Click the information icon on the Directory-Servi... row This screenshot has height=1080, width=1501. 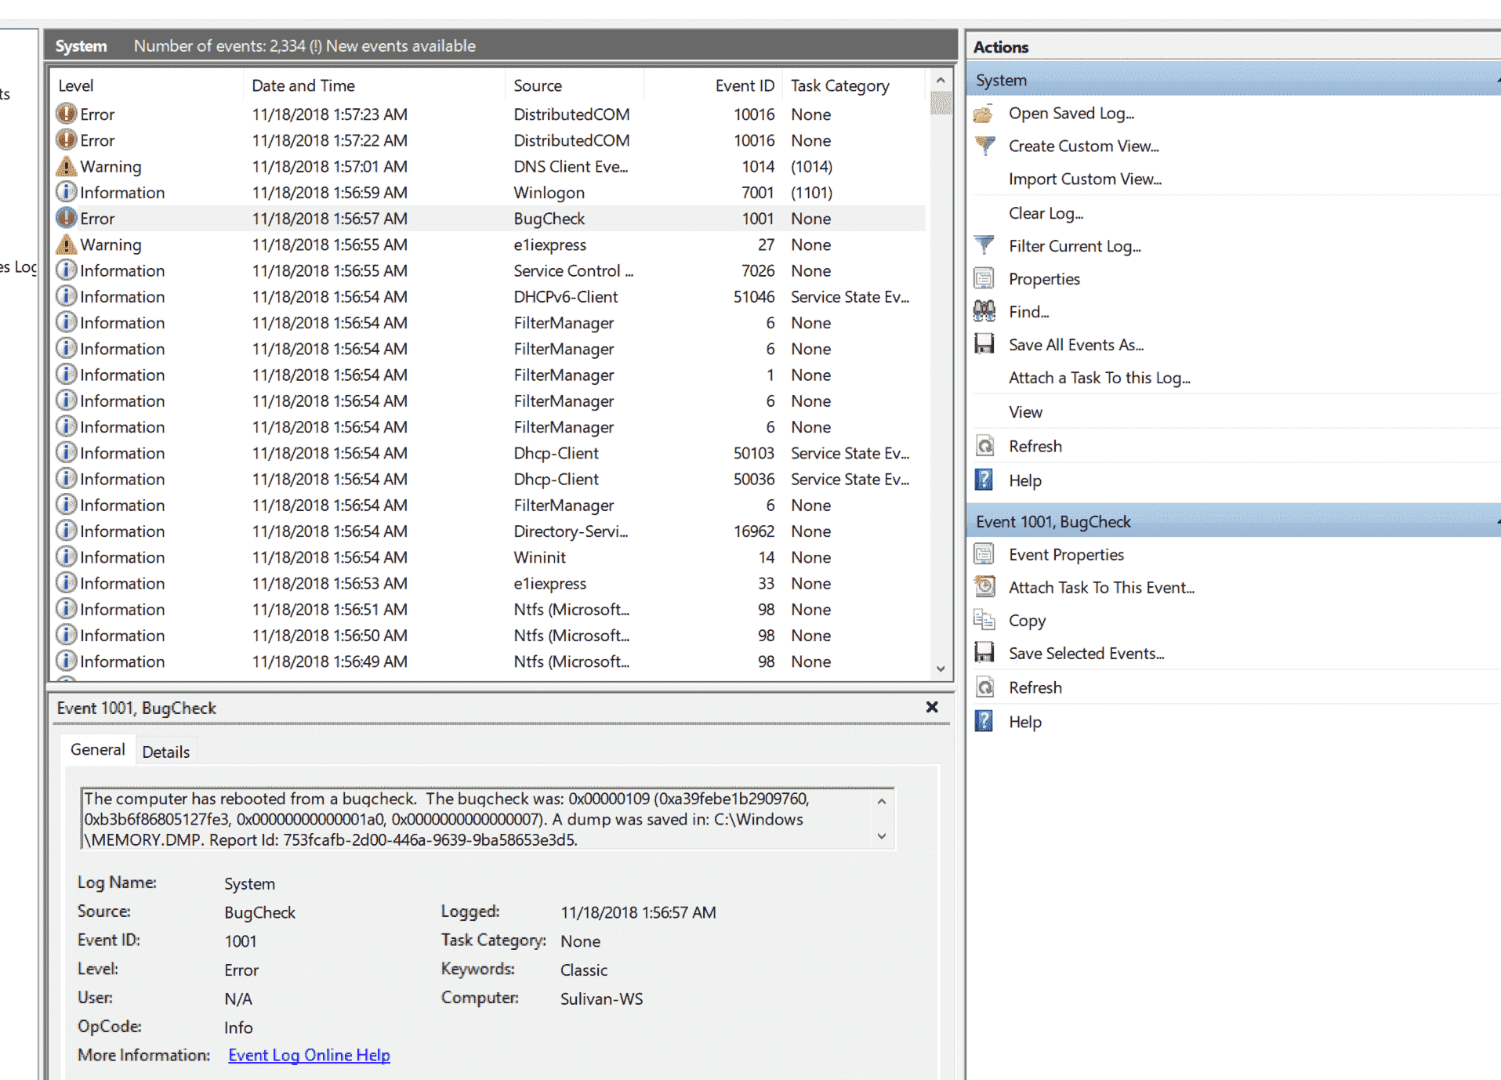(x=67, y=531)
